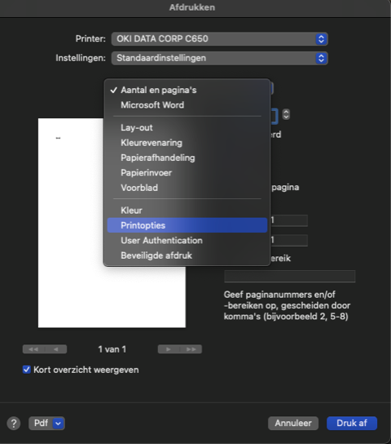Click the page range input field

tap(289, 277)
